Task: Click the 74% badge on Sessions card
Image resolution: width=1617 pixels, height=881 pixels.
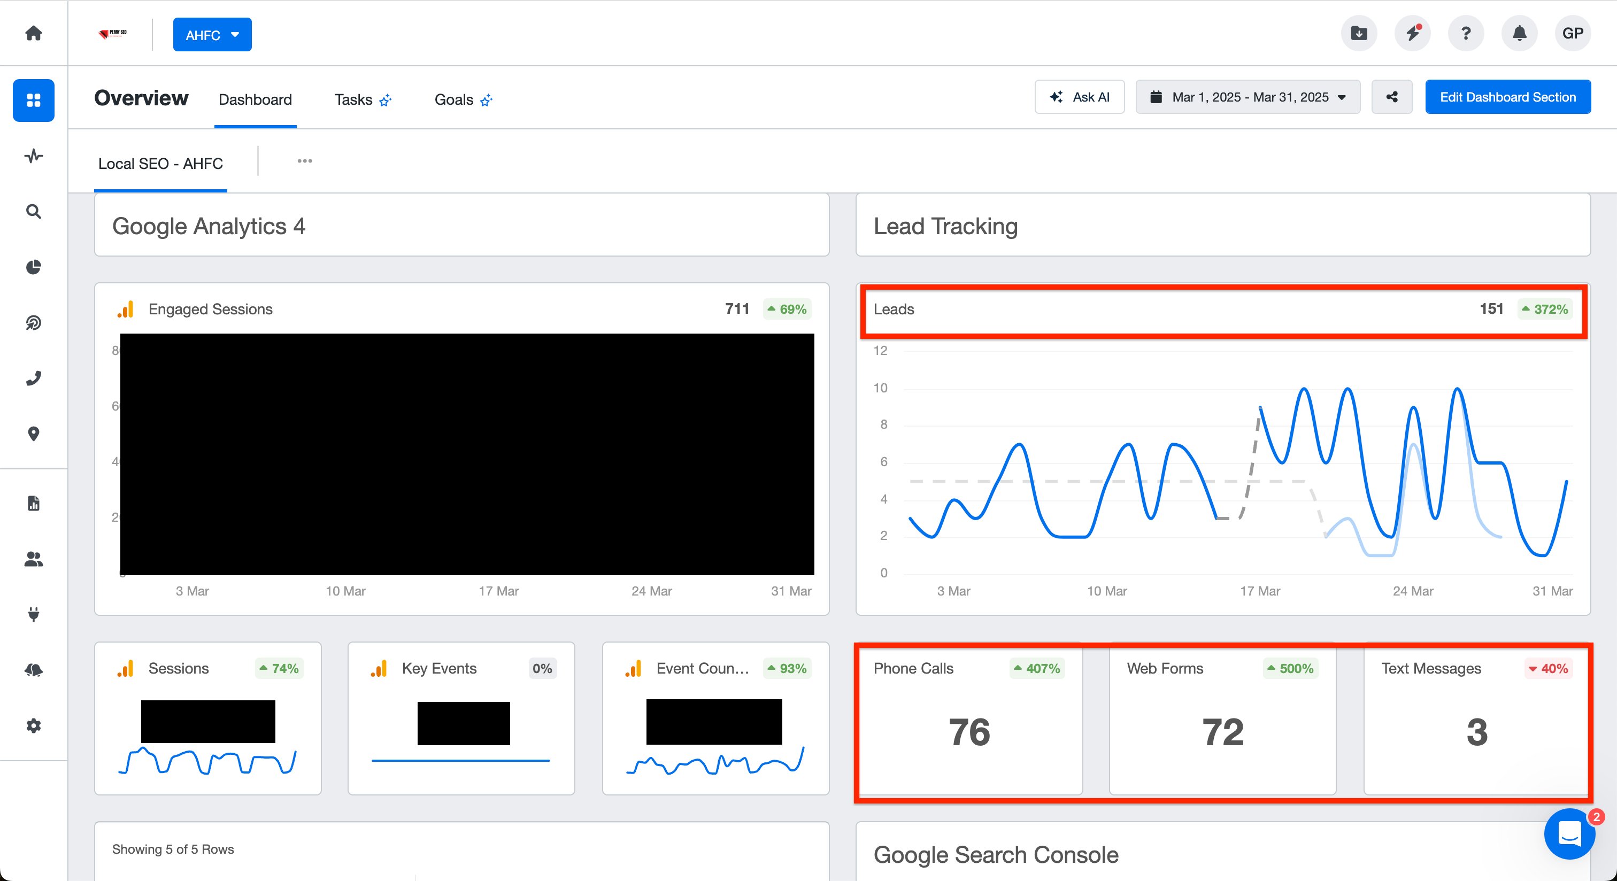Action: (279, 669)
